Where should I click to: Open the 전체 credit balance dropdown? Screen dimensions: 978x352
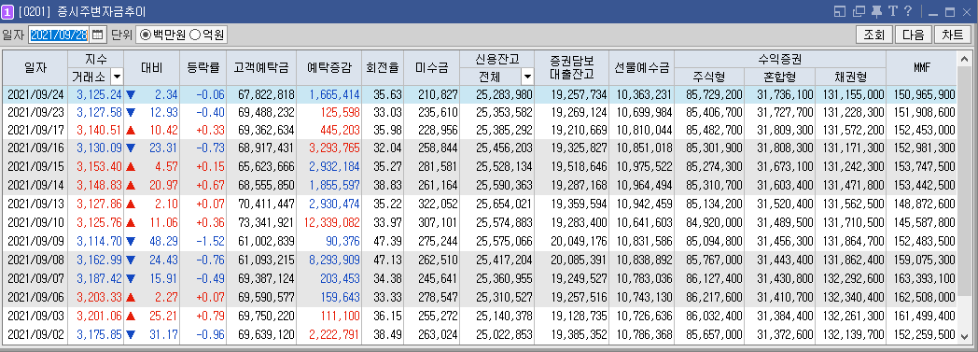pyautogui.click(x=527, y=77)
